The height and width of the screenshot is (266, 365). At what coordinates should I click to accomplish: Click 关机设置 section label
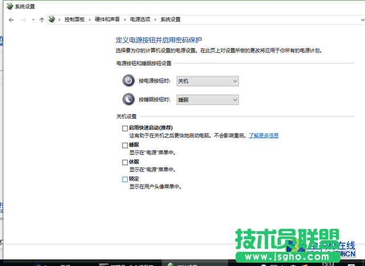[127, 116]
